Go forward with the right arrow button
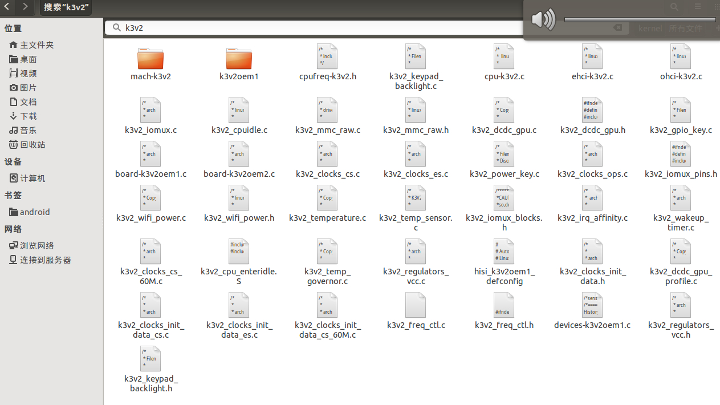The image size is (720, 405). [x=25, y=7]
